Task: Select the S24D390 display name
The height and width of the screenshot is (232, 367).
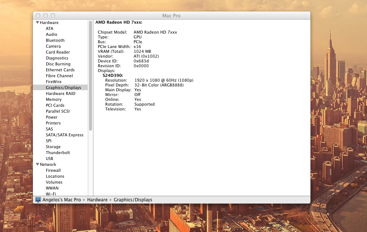Action: click(x=113, y=75)
